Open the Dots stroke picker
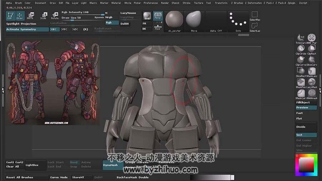 pos(238,21)
